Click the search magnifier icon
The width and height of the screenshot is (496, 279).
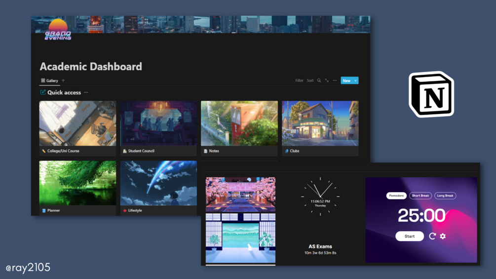coord(319,80)
